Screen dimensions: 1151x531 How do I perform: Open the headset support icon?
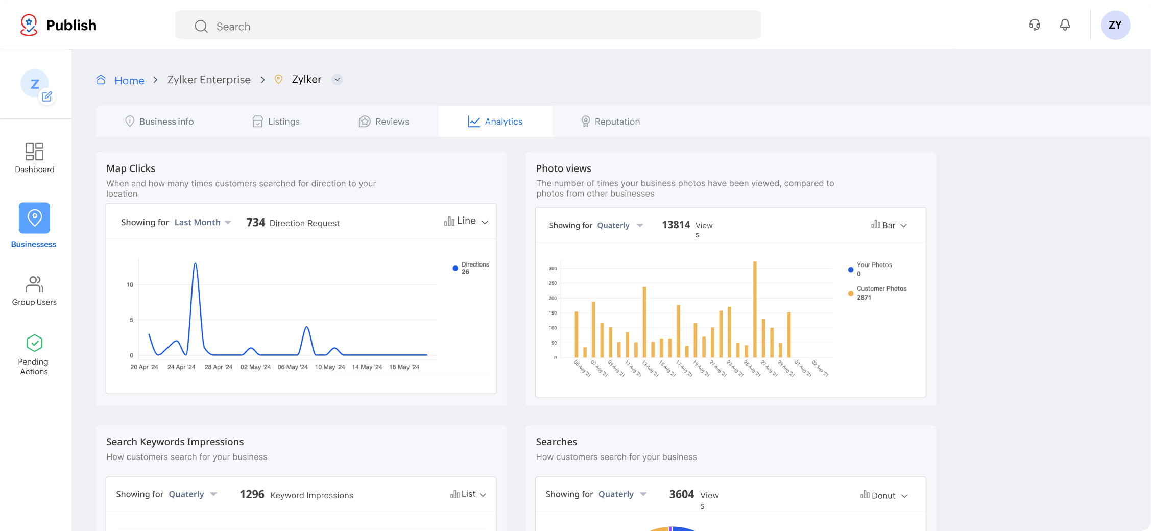pyautogui.click(x=1034, y=25)
